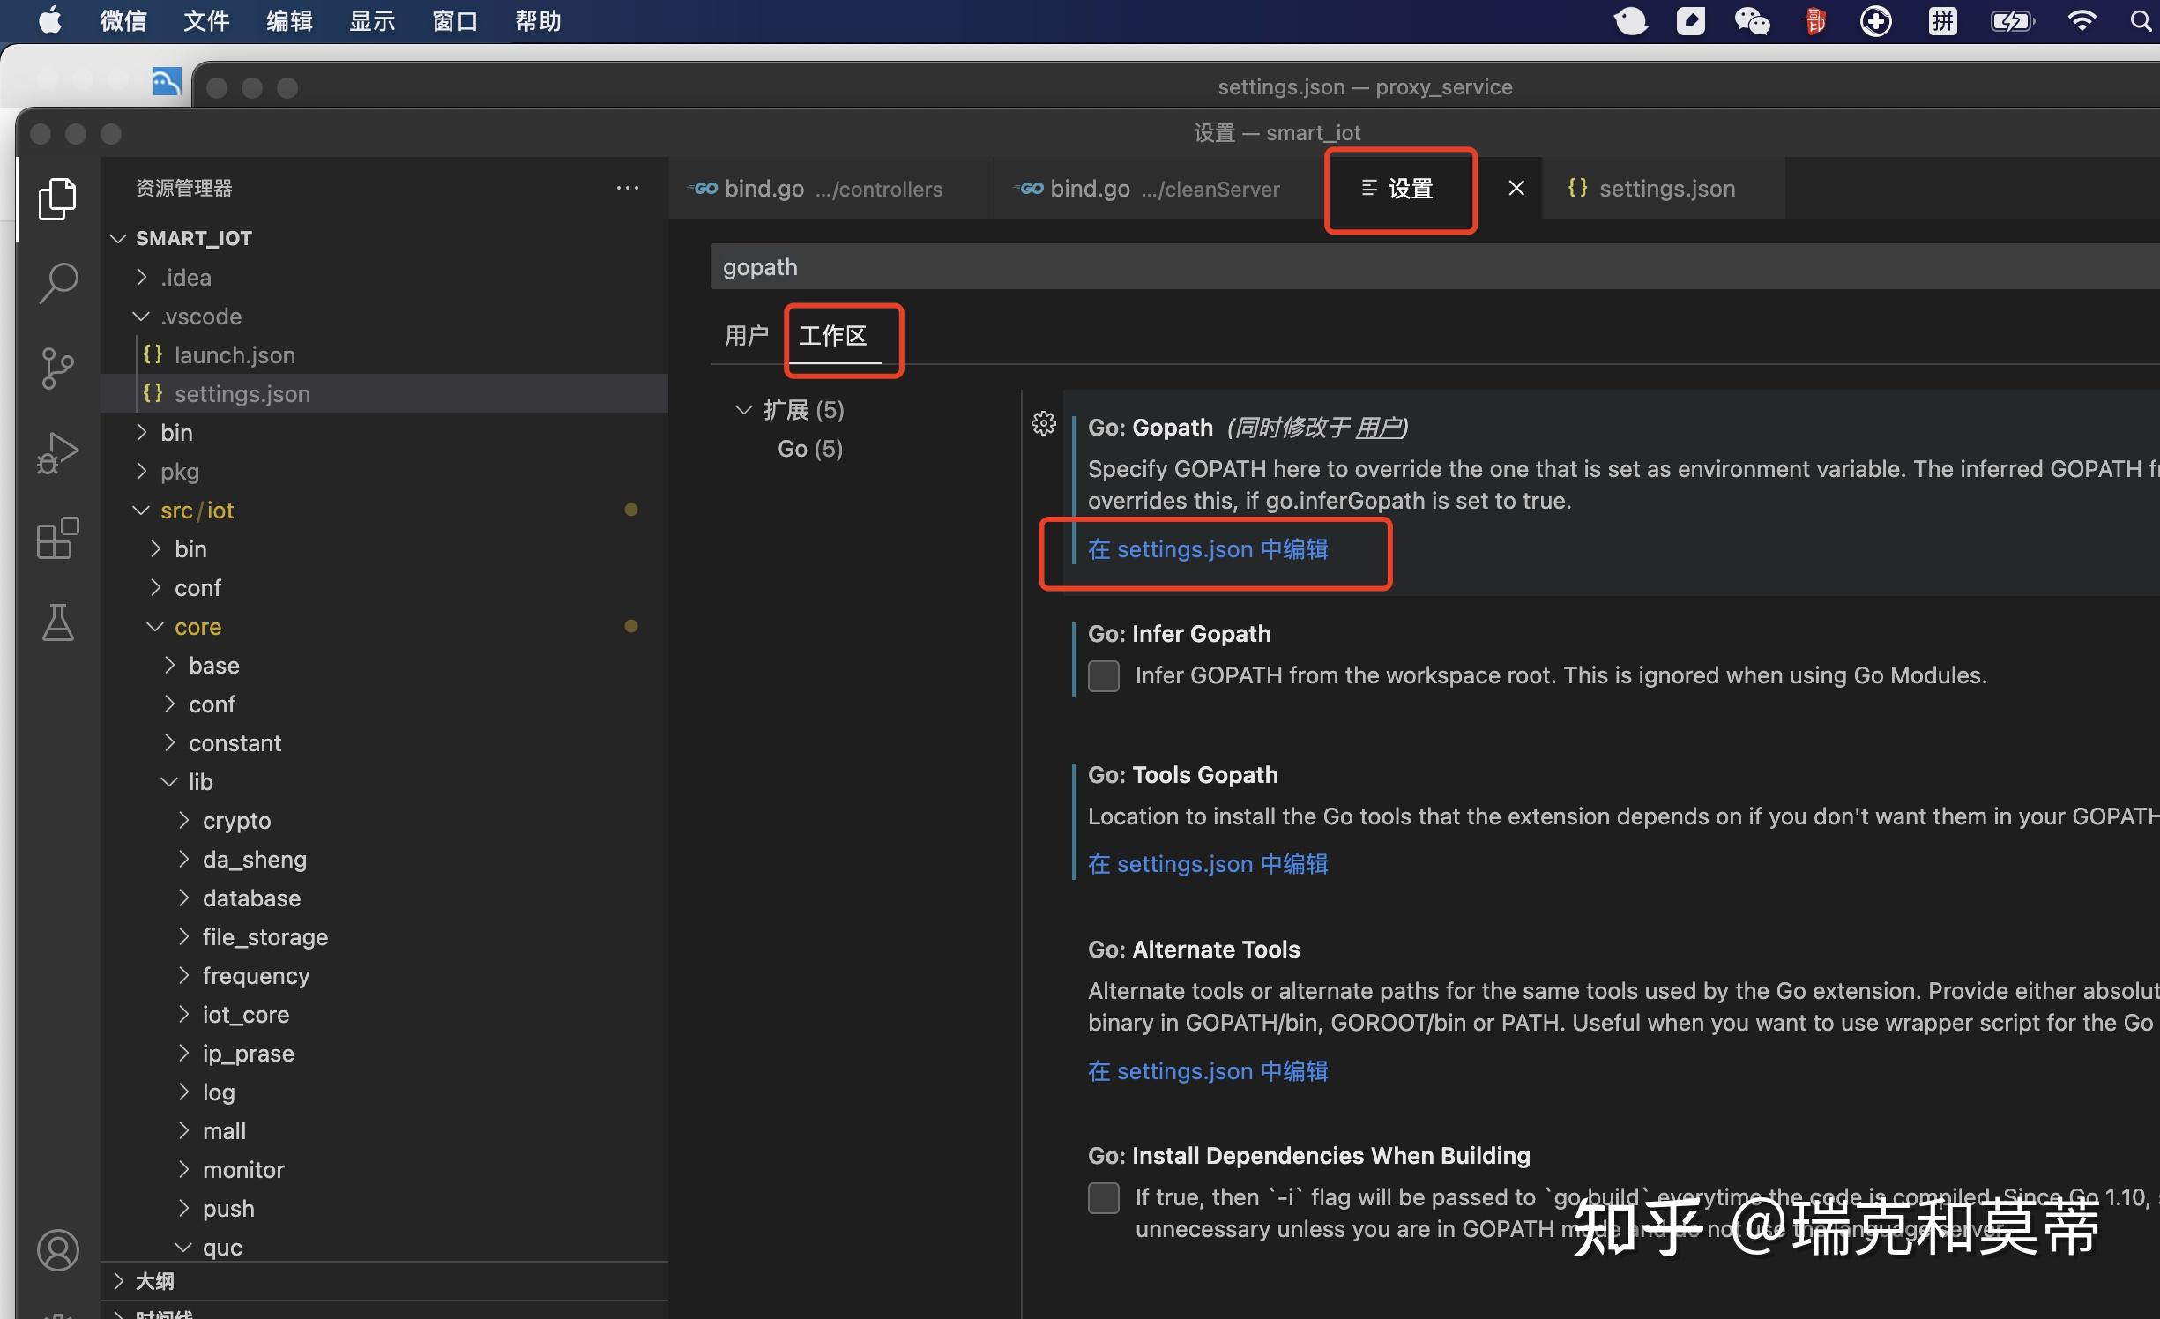Viewport: 2160px width, 1319px height.
Task: Open the Accounts icon at sidebar bottom
Action: [x=57, y=1249]
